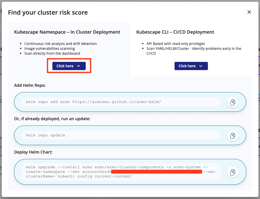The image size is (260, 199).
Task: Expand the CI/CD Deployment Click here button
Action: click(x=191, y=66)
